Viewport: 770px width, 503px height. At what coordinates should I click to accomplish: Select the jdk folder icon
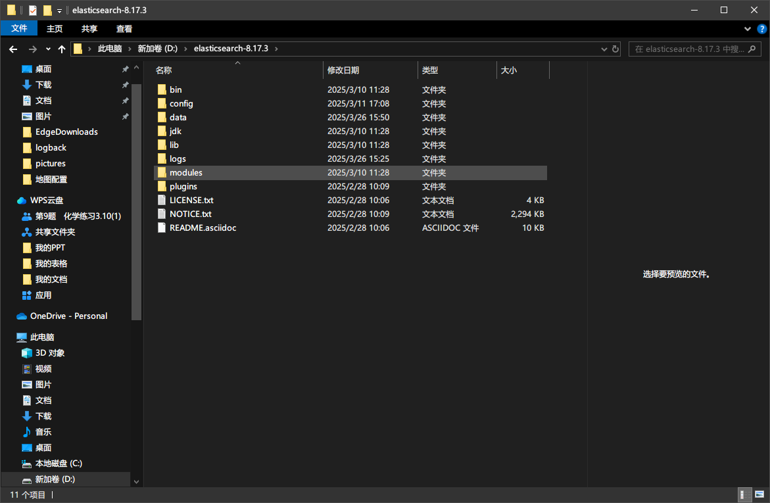(x=162, y=131)
